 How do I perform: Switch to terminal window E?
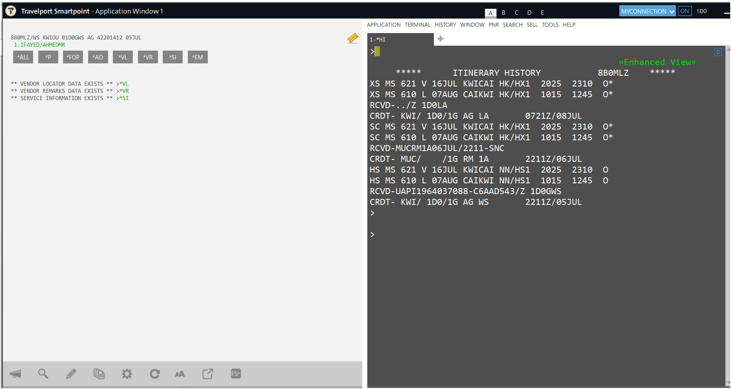542,13
